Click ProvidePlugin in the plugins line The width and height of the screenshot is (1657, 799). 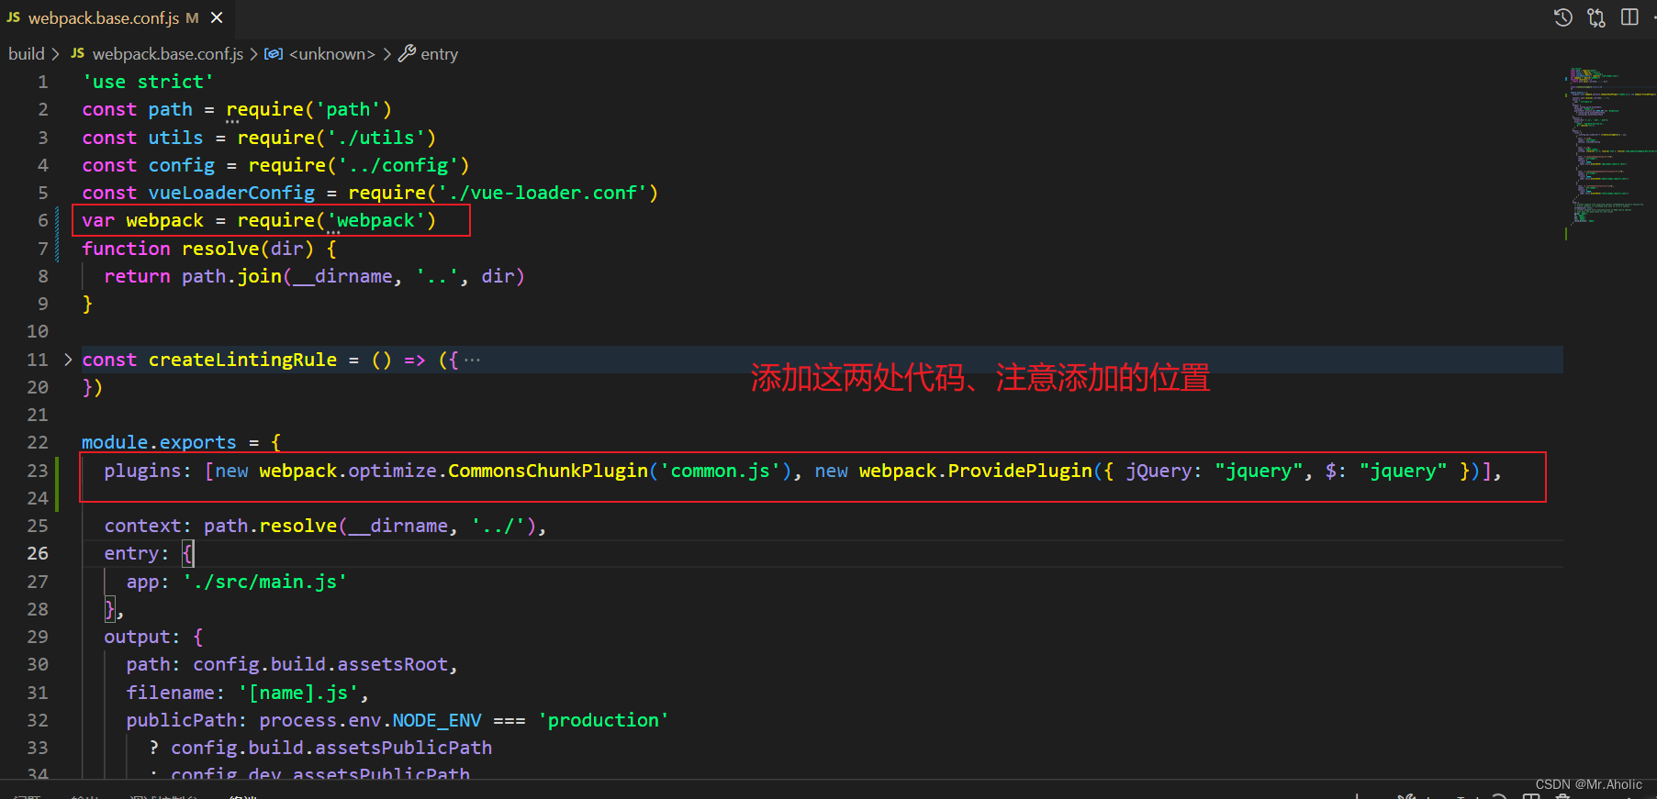coord(1020,471)
